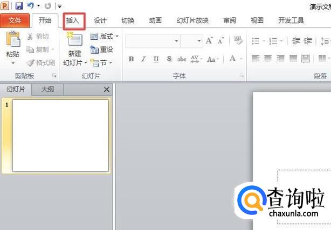This screenshot has width=331, height=230.
Task: Click the 格式刷 format painter button
Action: [40, 62]
